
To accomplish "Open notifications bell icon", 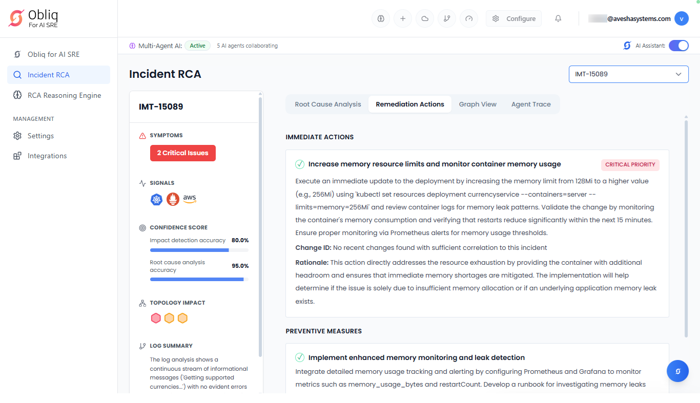I will point(558,18).
